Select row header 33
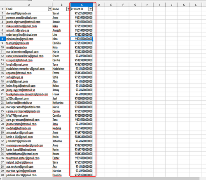Screen dimensions: 206x180 (3, 145)
